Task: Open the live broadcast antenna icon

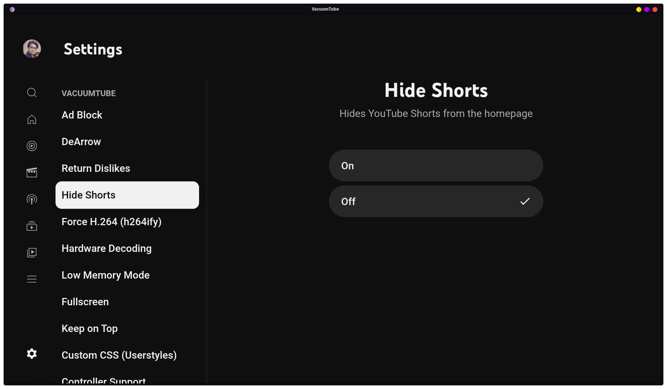Action: tap(32, 199)
